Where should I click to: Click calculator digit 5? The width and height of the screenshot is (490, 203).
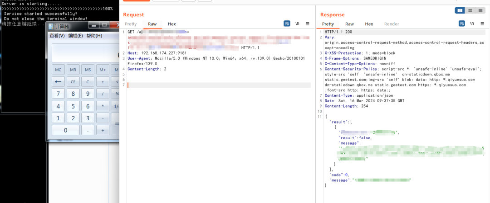click(73, 106)
